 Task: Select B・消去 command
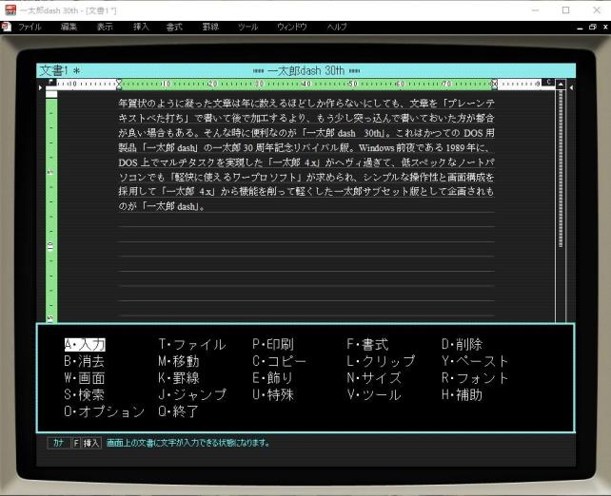(85, 361)
